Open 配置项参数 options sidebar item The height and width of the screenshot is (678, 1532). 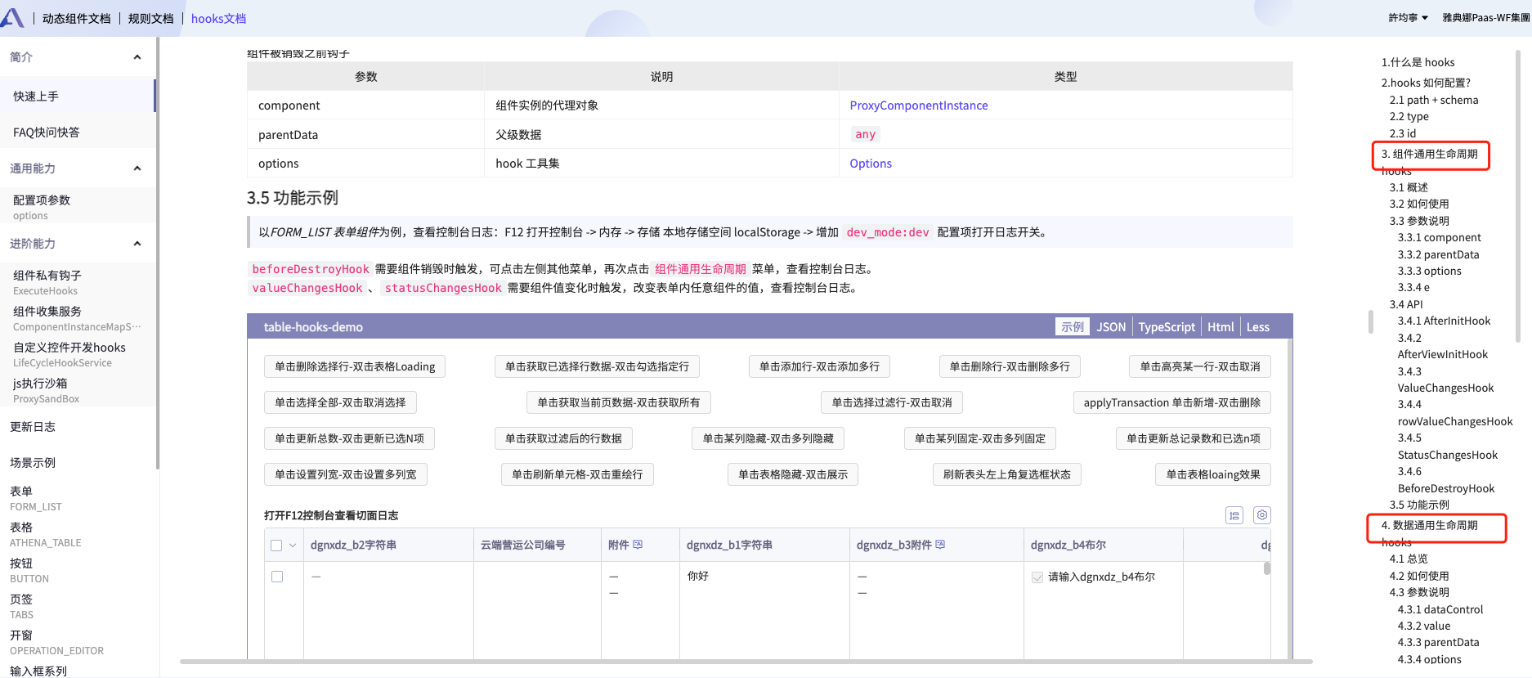pos(78,207)
